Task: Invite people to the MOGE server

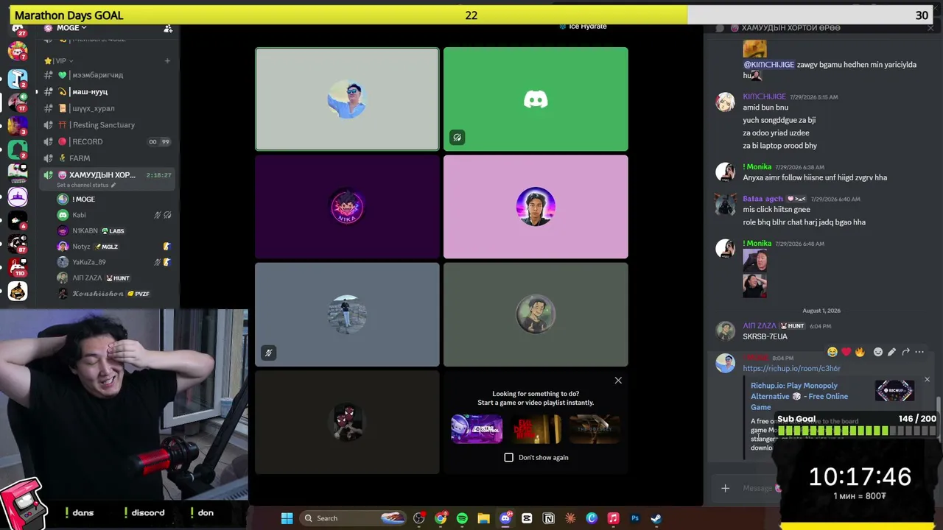Action: pos(168,28)
